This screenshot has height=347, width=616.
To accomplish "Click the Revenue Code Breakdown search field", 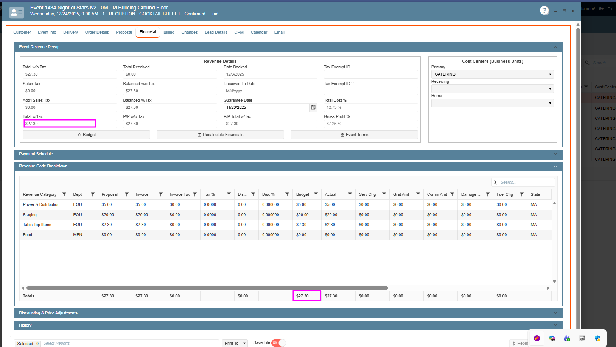I will click(x=526, y=182).
